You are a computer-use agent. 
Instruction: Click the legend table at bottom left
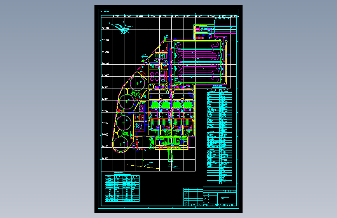(122, 189)
